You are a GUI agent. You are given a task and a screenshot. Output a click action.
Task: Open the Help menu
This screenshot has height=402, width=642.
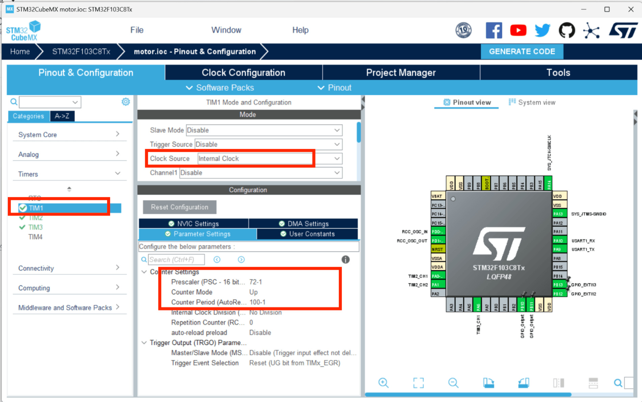[300, 30]
